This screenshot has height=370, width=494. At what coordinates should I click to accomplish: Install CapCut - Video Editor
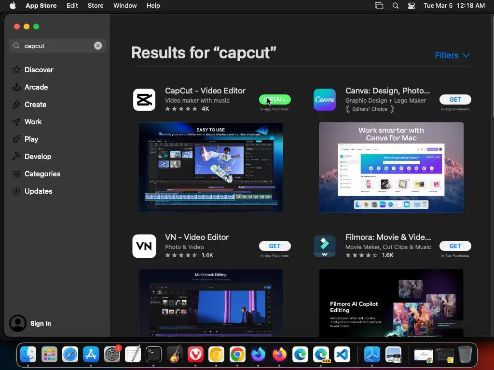(x=274, y=99)
